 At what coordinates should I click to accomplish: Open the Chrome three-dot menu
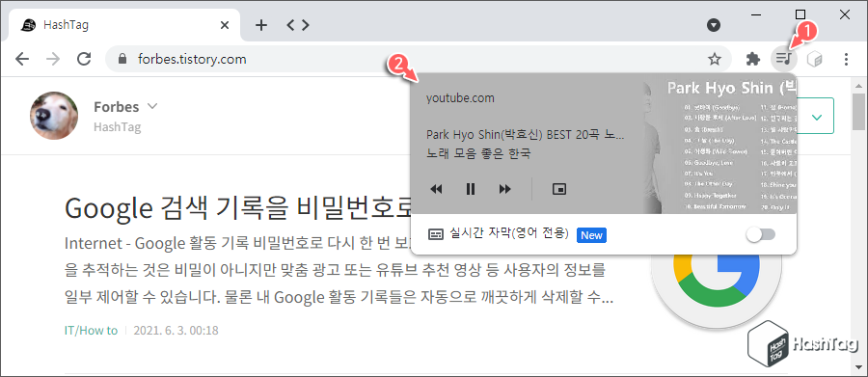[x=846, y=59]
